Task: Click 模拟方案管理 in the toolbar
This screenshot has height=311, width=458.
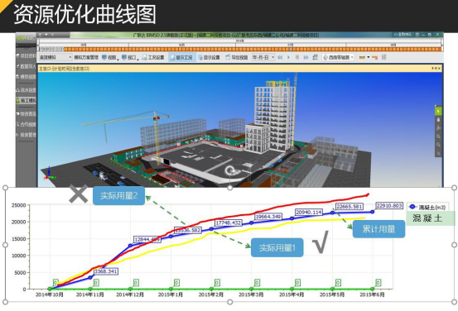Action: coord(86,57)
